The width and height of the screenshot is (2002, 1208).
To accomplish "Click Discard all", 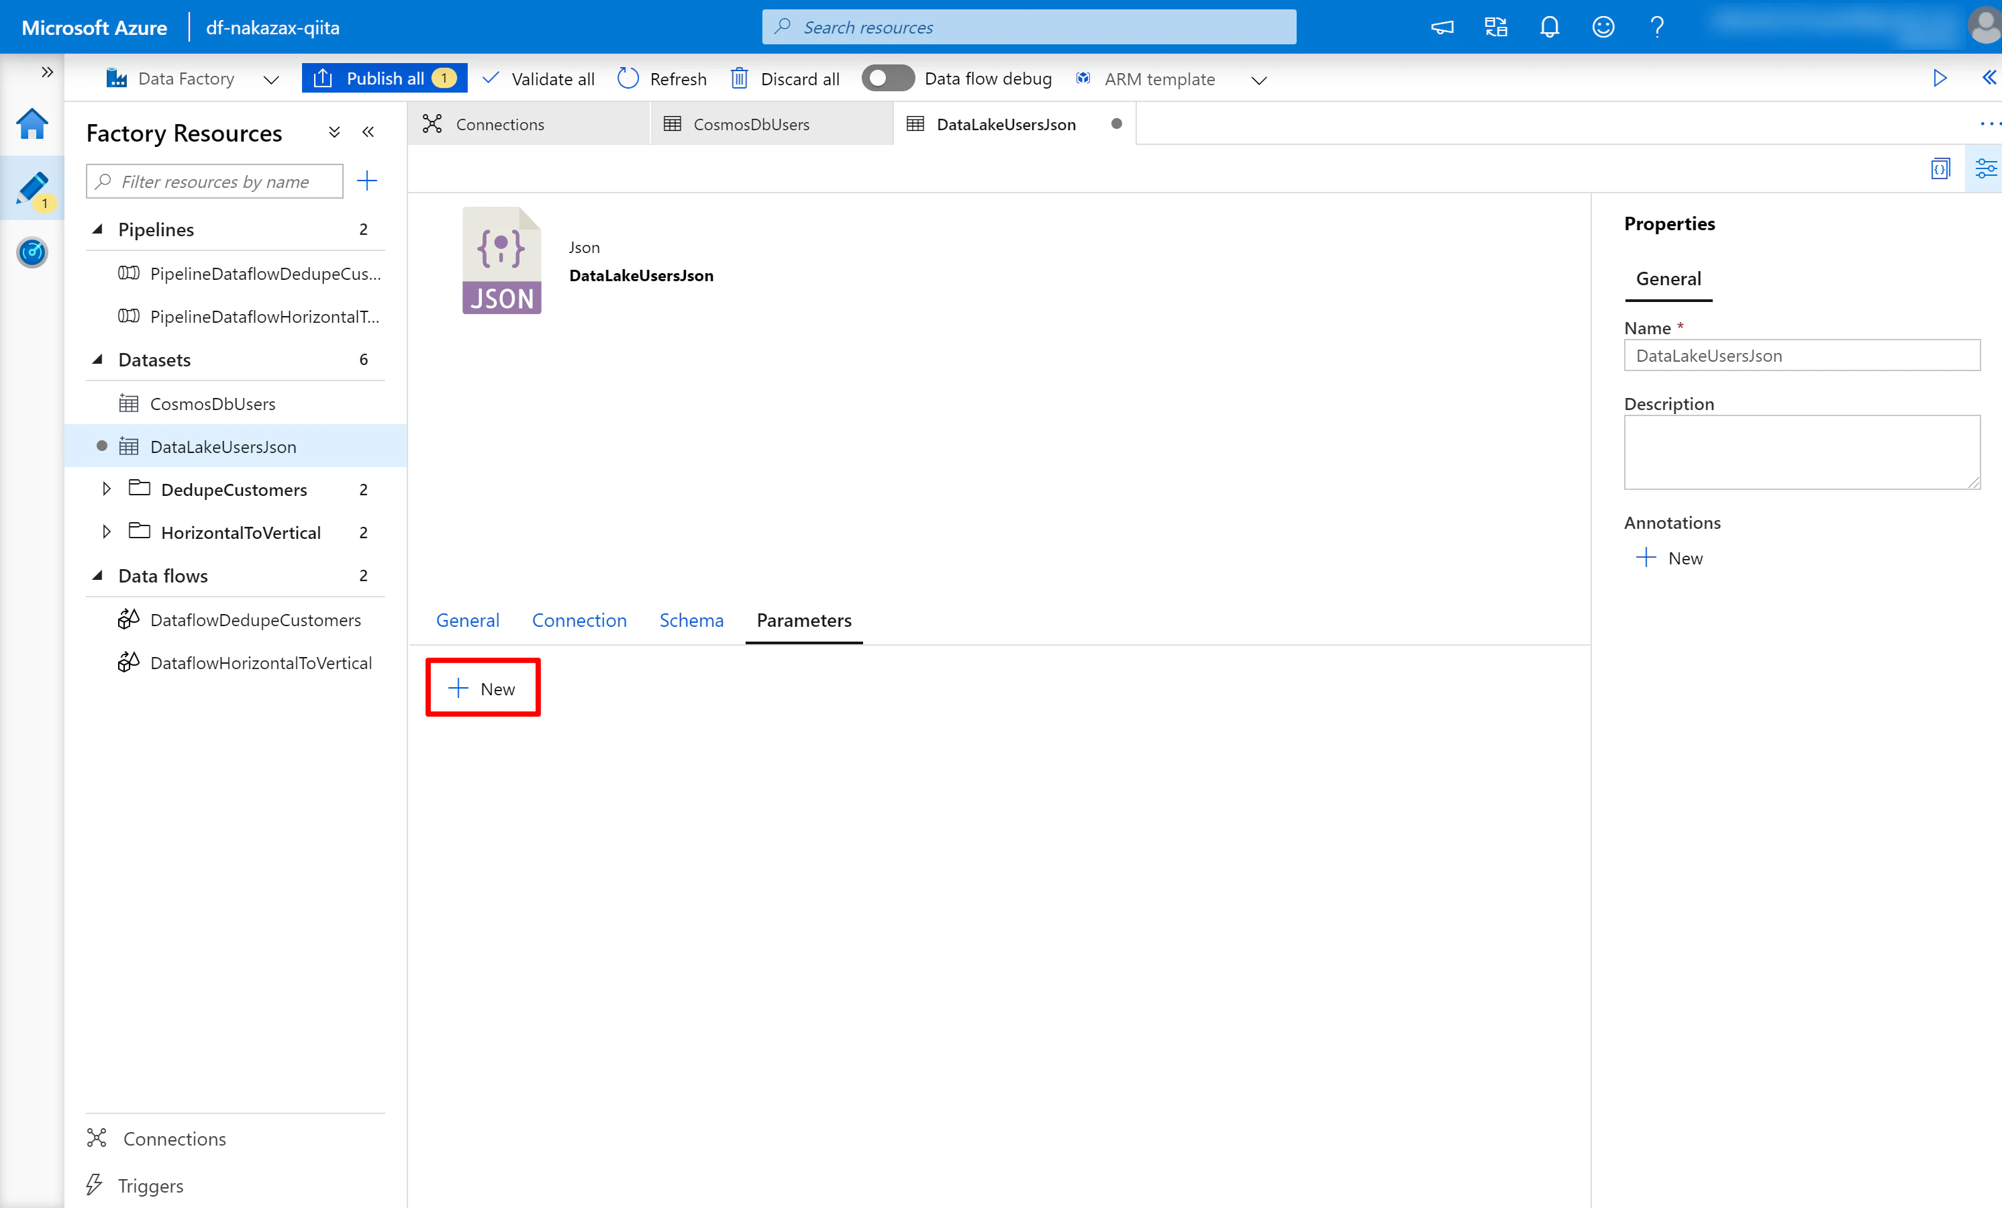I will click(x=785, y=79).
